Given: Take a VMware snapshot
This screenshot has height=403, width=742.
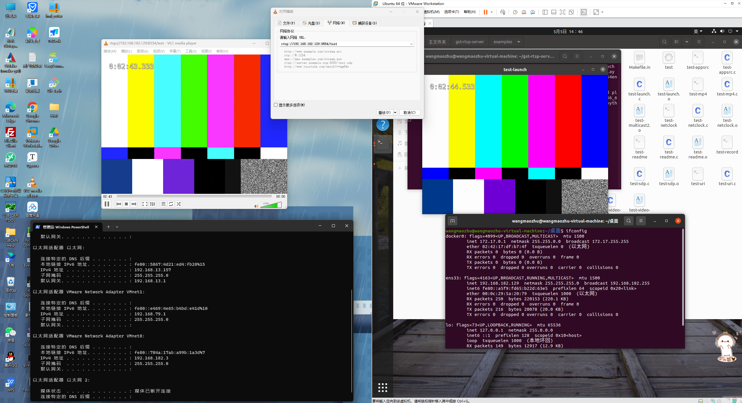Looking at the screenshot, I should 515,12.
